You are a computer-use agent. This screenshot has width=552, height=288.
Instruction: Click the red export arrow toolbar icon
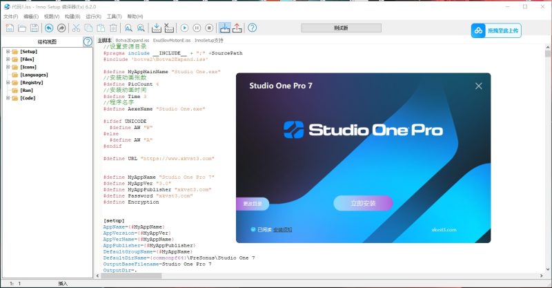237,28
